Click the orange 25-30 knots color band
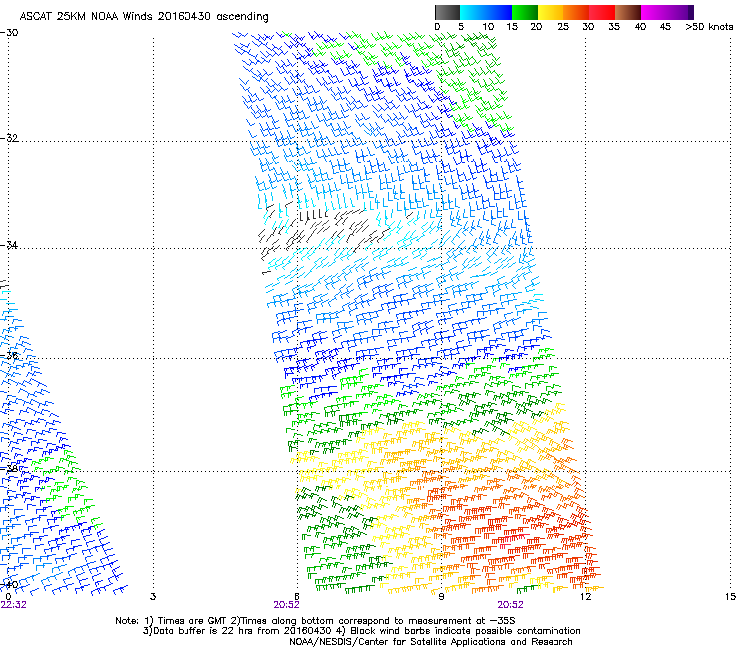Image resolution: width=738 pixels, height=648 pixels. tap(576, 12)
